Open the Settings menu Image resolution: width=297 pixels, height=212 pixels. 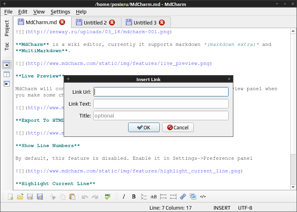(60, 12)
